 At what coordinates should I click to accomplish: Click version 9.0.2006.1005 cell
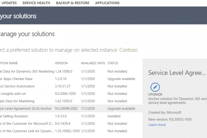(65, 93)
